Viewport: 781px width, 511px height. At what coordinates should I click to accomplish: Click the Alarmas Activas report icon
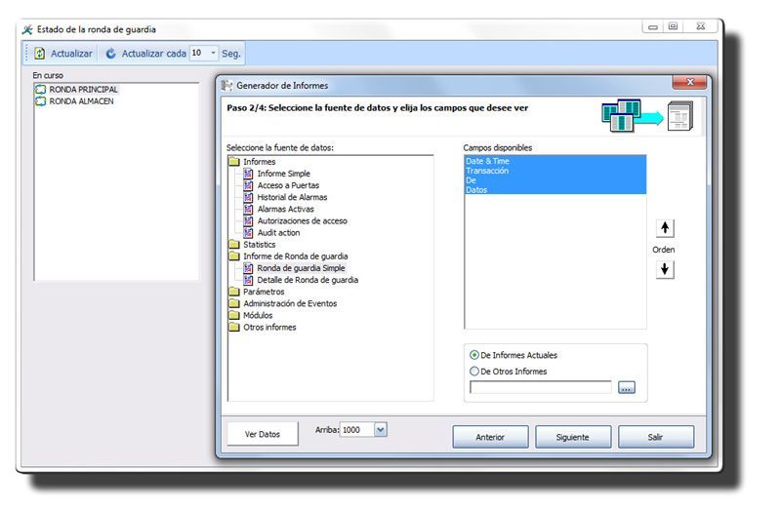pyautogui.click(x=248, y=210)
